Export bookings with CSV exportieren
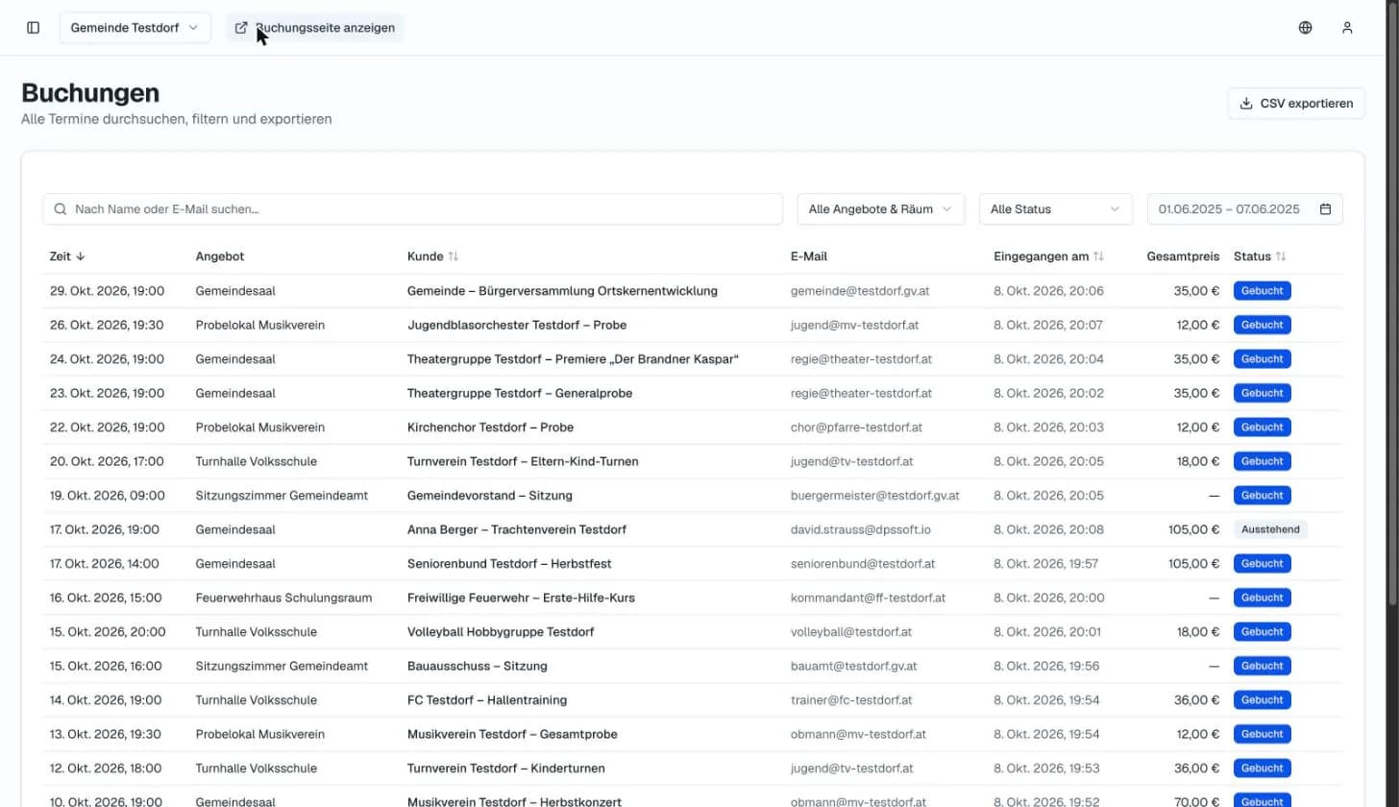Image resolution: width=1399 pixels, height=807 pixels. (x=1296, y=104)
